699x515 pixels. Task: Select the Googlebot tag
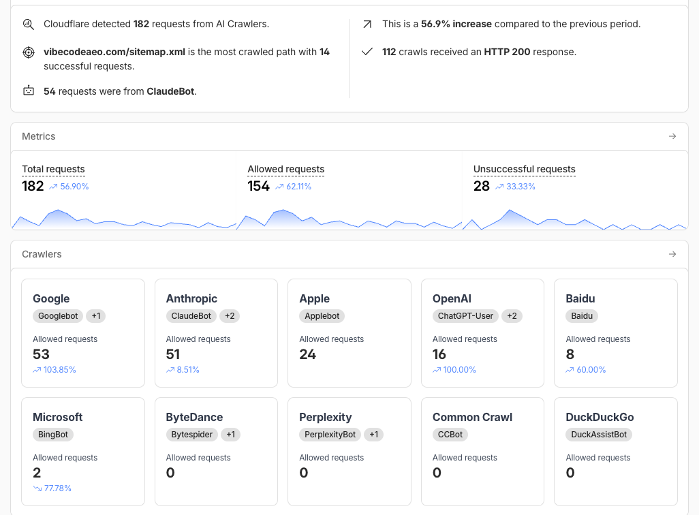[x=58, y=316]
